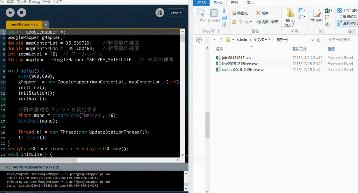Click 選択の切り替え in the ribbon
The width and height of the screenshot is (358, 193).
(x=348, y=23)
